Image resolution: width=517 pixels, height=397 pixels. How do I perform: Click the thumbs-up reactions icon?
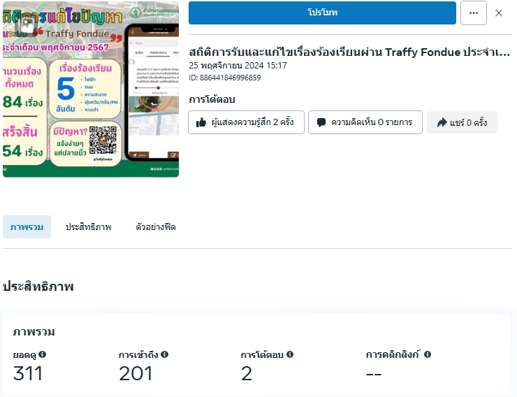[x=201, y=122]
